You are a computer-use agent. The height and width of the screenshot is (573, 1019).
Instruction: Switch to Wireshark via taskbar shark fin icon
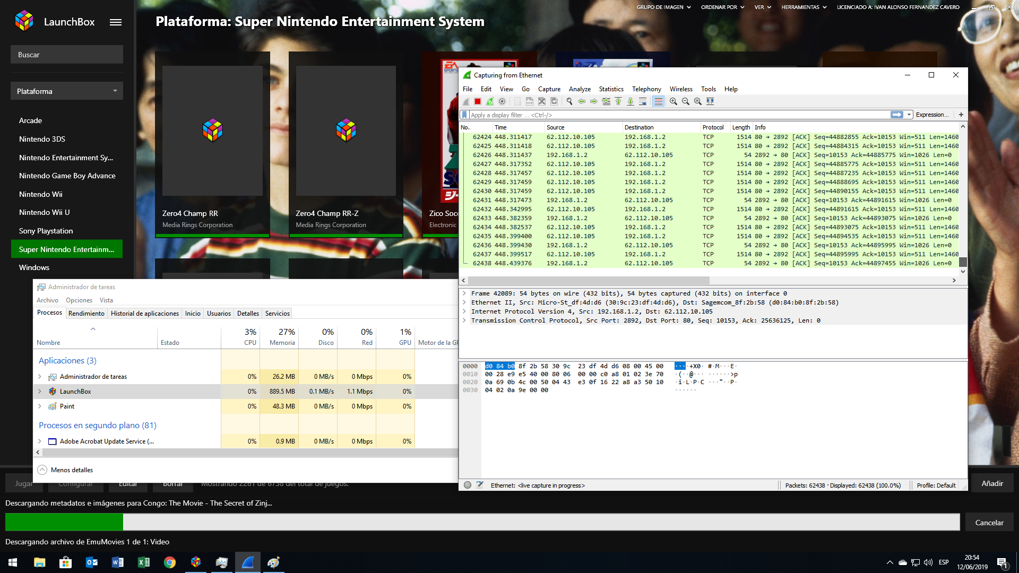(x=248, y=562)
